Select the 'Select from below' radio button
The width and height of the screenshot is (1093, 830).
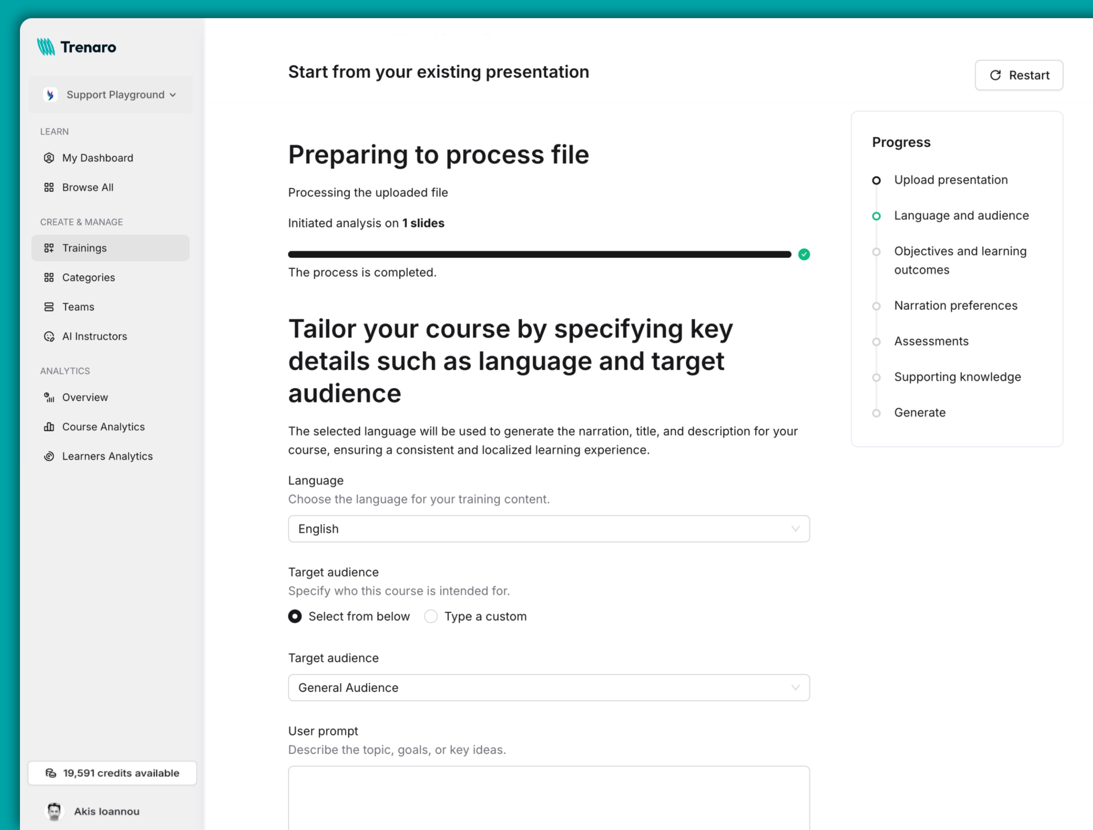coord(295,616)
